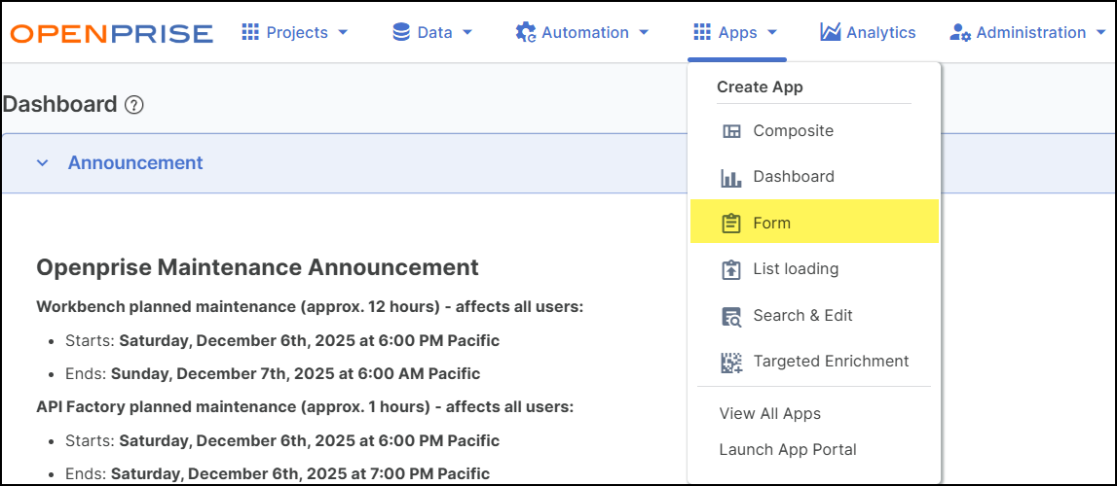Screen dimensions: 1117x486
Task: Expand the Administration dropdown arrow
Action: pos(1102,33)
